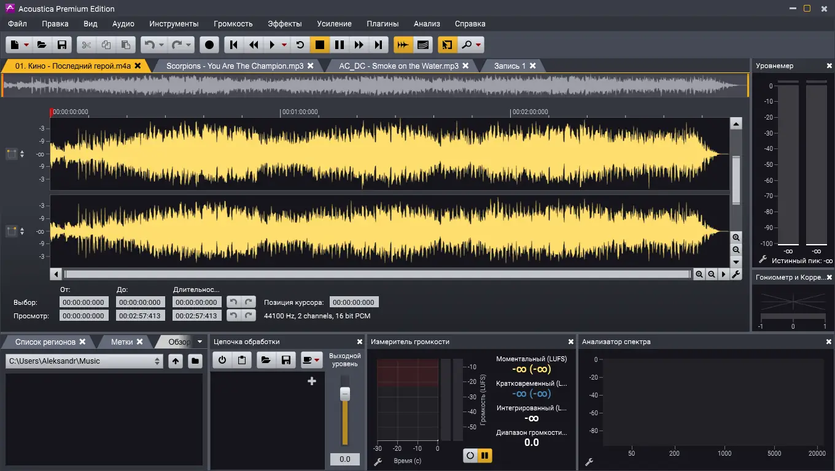835x471 pixels.
Task: Open the zoom tool dropdown arrow
Action: [478, 45]
